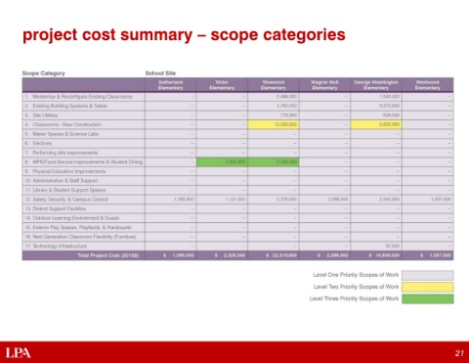The height and width of the screenshot is (363, 469).
Task: Click the Level Two priority yellow swatch
Action: (428, 287)
